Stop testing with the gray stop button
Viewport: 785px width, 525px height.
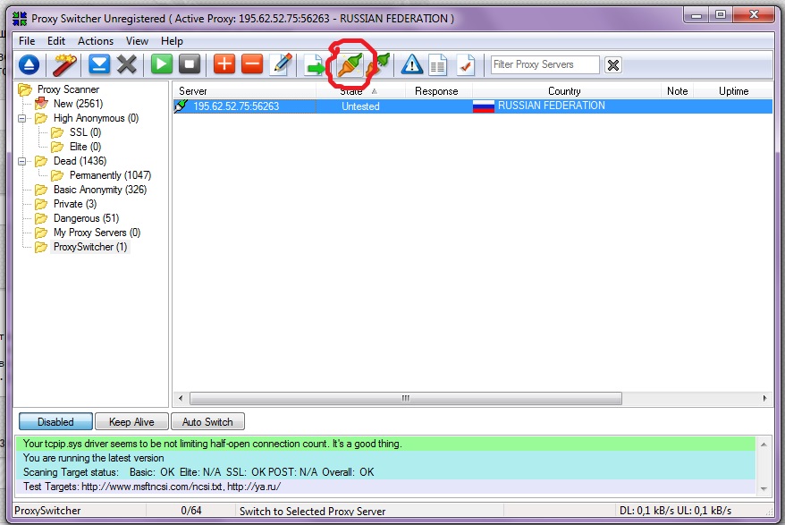(x=190, y=64)
